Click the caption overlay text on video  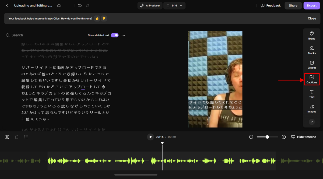tap(215, 105)
